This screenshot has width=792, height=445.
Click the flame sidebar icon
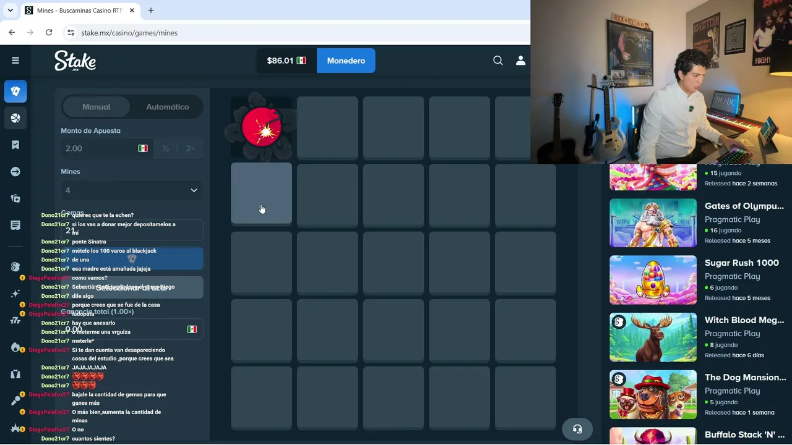pyautogui.click(x=15, y=347)
